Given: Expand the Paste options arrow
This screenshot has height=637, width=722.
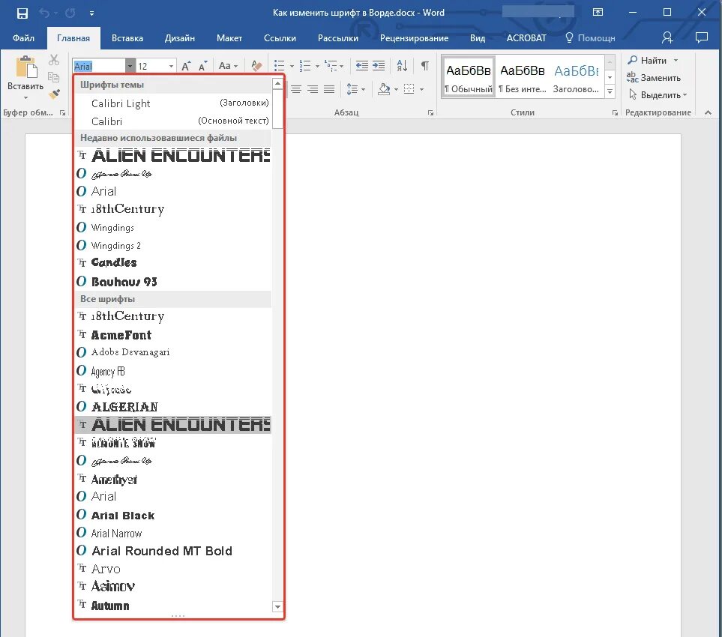Looking at the screenshot, I should [25, 97].
